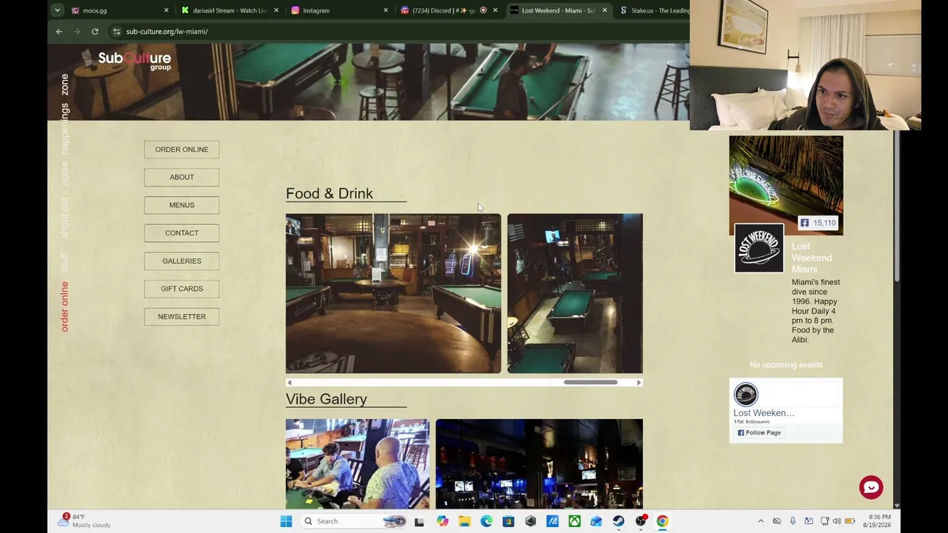The height and width of the screenshot is (533, 948).
Task: Click the Follow Page button
Action: point(759,433)
